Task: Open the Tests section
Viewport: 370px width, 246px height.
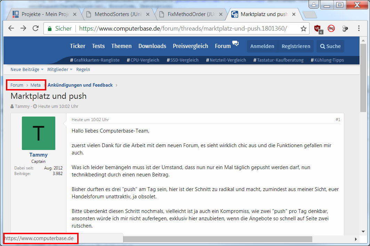Action: [x=98, y=46]
